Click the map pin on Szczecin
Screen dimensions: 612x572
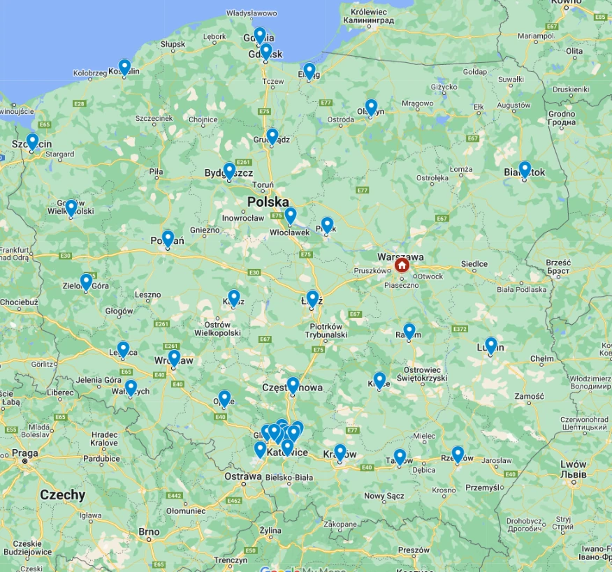(x=32, y=141)
